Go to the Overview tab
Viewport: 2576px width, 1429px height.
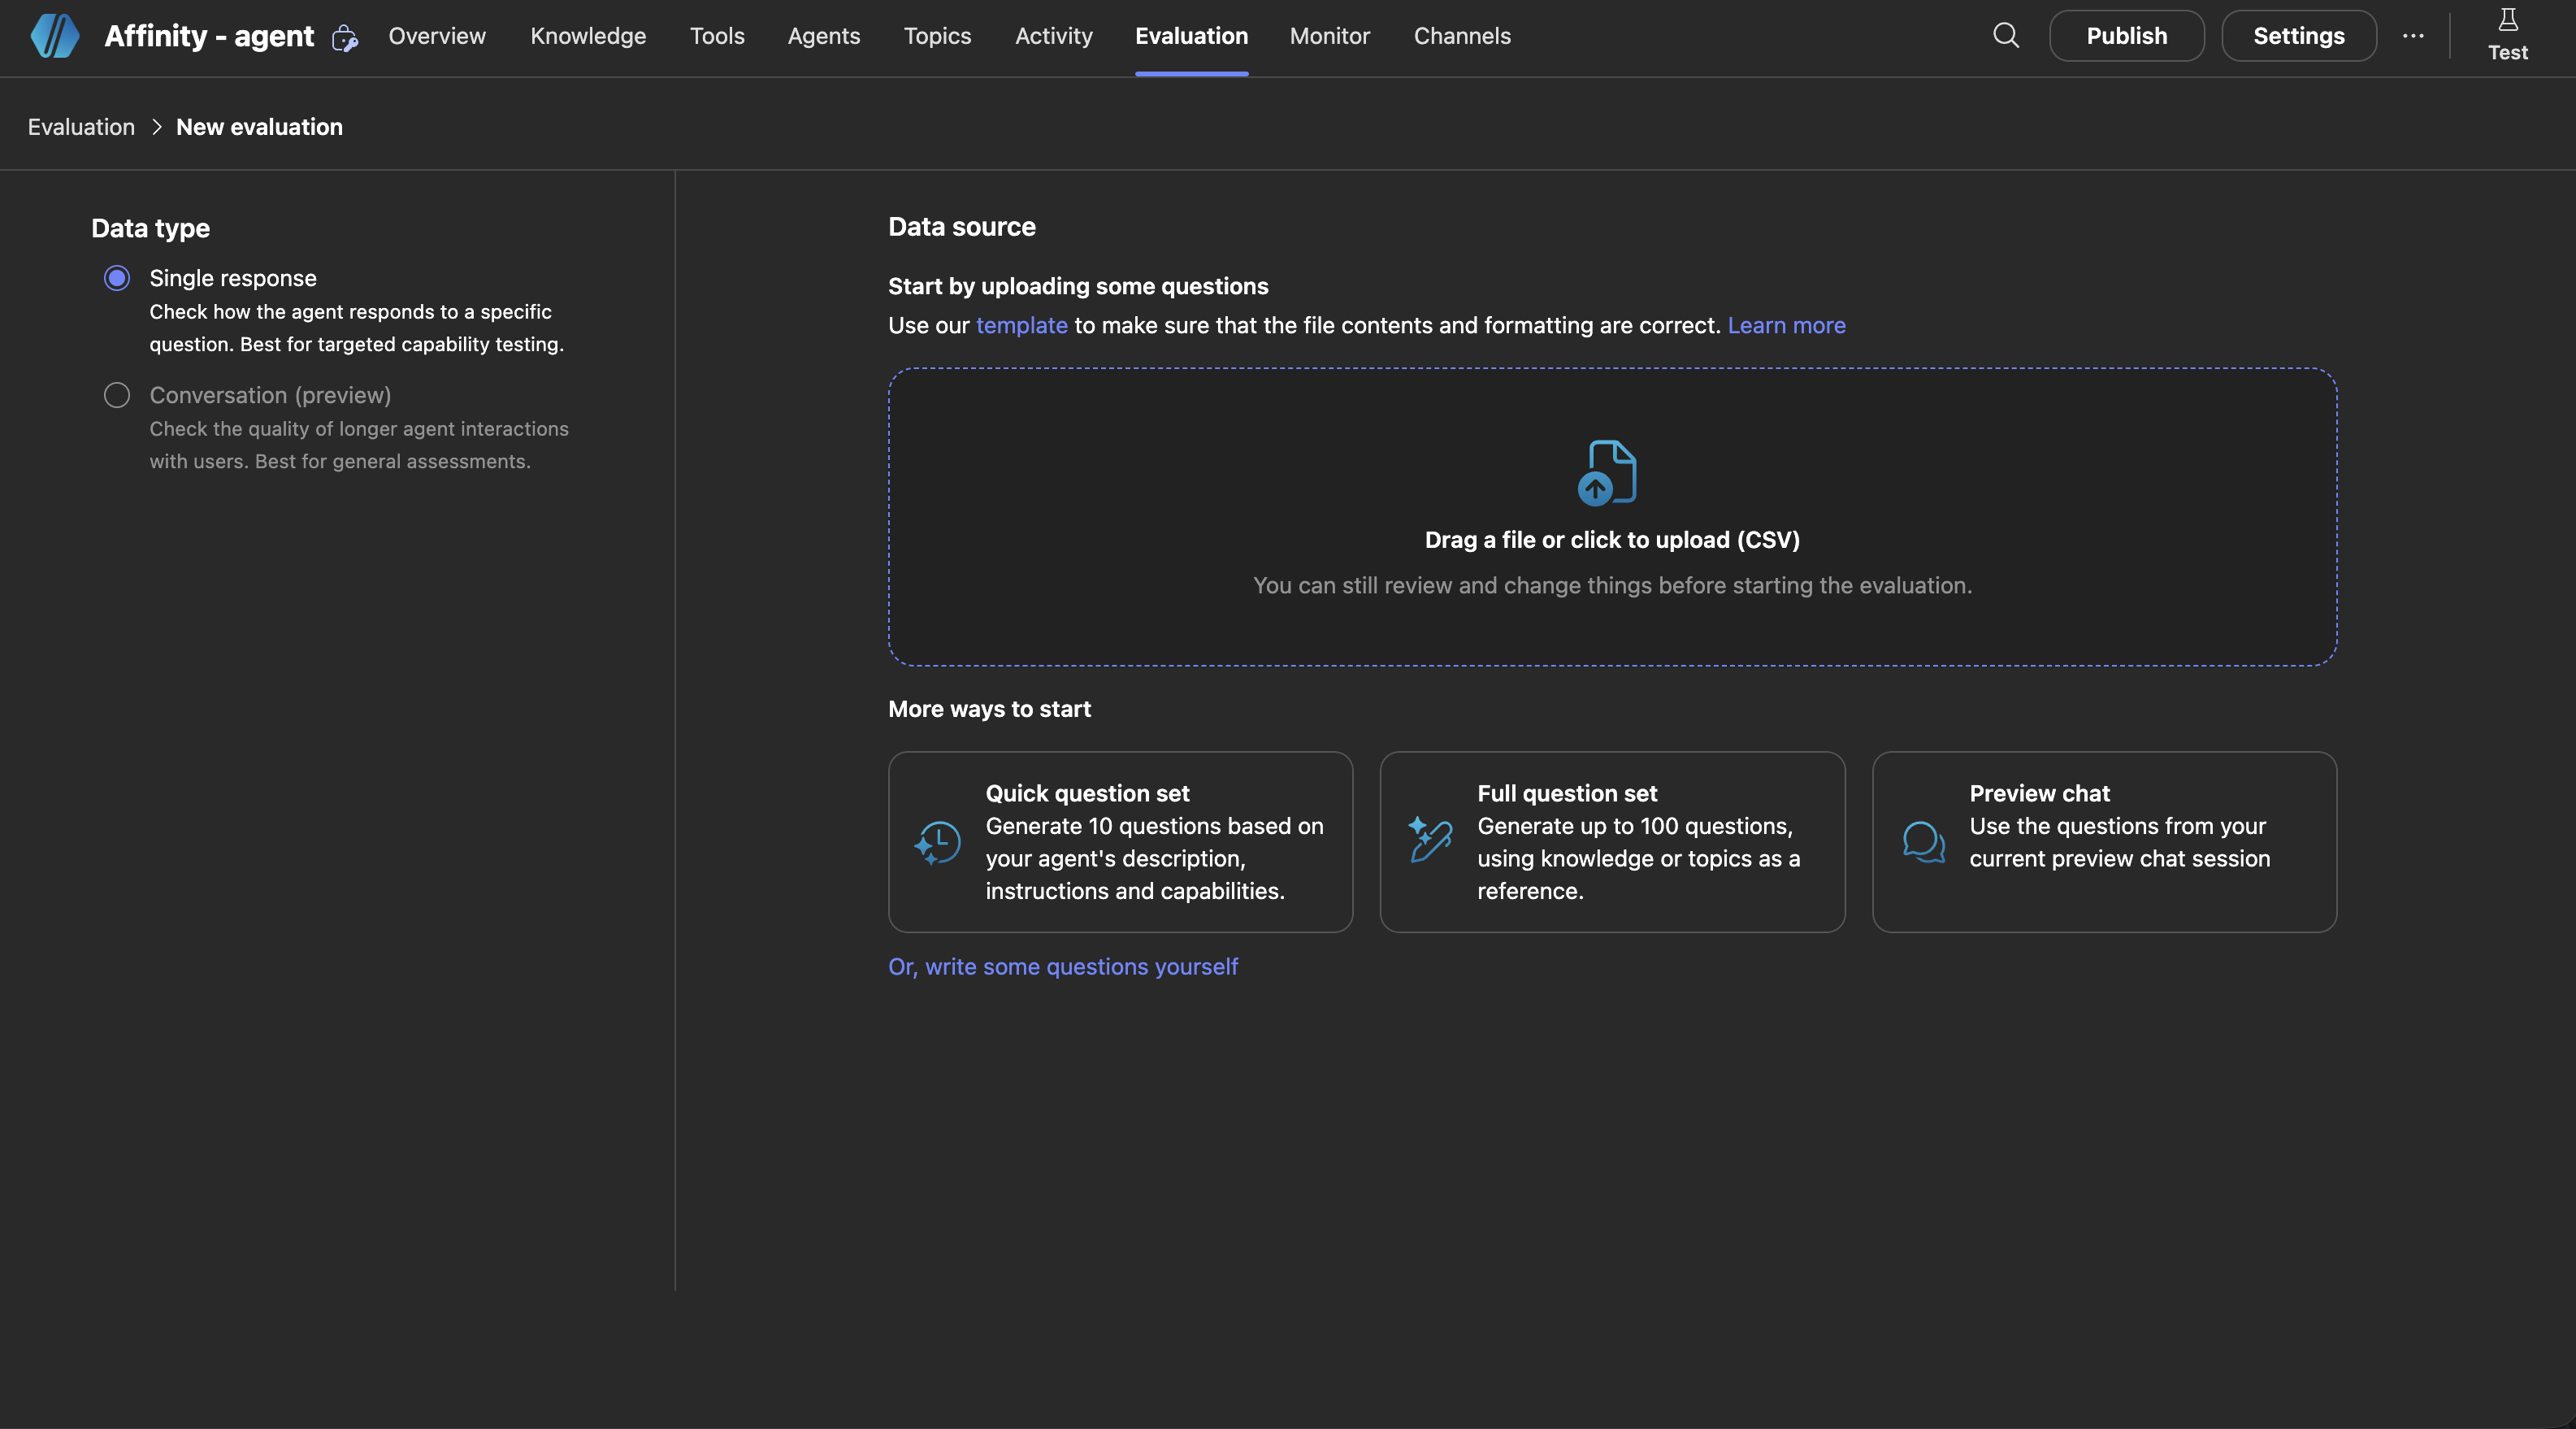coord(437,36)
